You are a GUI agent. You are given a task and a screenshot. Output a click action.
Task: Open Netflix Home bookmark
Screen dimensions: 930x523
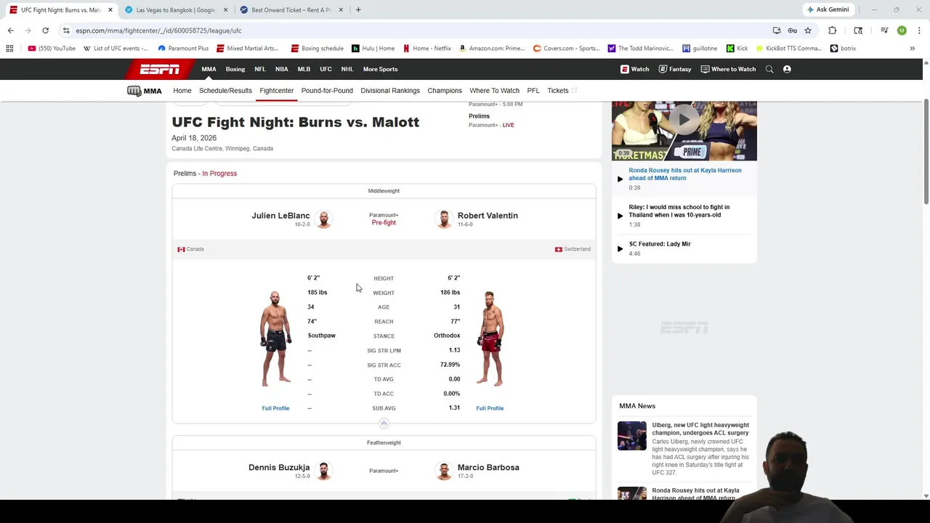click(x=427, y=49)
